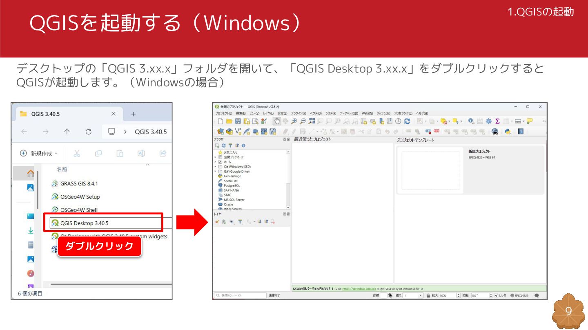Choose the Zoom Out magnifier tool

303,121
